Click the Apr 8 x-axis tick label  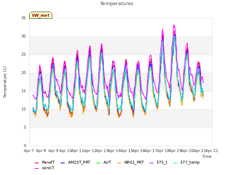coord(41,151)
